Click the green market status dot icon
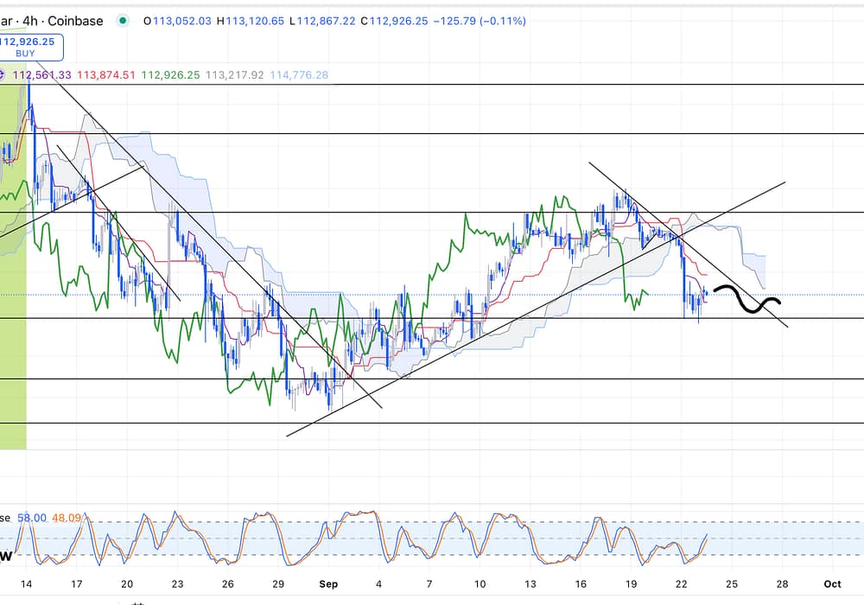Viewport: 864px width, 605px height. pyautogui.click(x=124, y=21)
